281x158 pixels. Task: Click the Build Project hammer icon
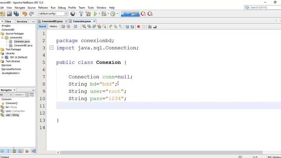[81, 14]
